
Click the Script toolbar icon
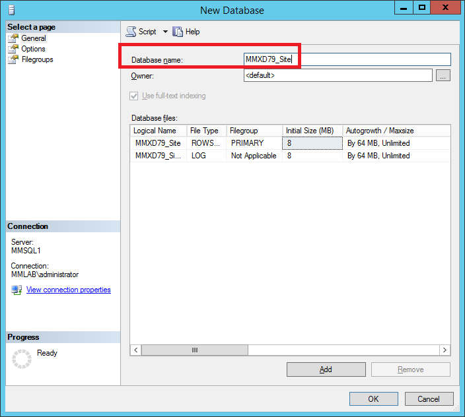(x=131, y=32)
